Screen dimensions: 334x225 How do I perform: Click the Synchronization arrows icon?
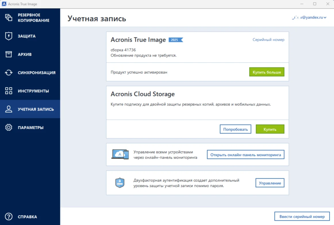click(x=9, y=73)
